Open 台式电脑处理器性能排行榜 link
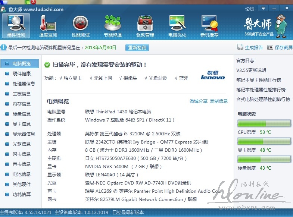Image resolution: width=293 pixels, height=217 pixels. [x=263, y=100]
